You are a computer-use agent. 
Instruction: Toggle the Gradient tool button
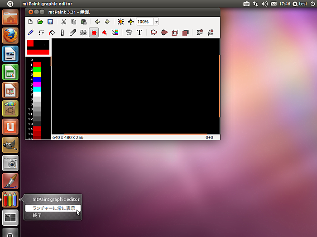[115, 33]
